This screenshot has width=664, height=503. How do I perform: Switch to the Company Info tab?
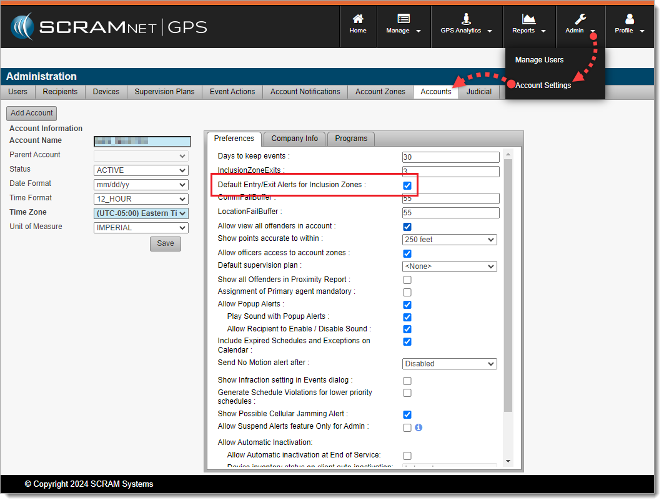295,139
